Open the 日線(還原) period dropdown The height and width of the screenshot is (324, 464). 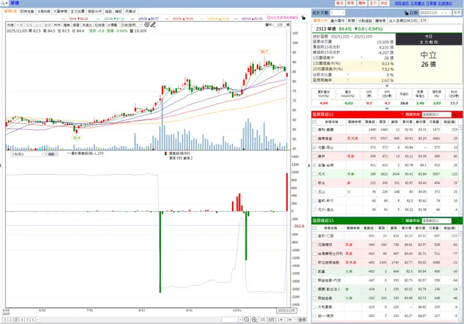pos(131,25)
